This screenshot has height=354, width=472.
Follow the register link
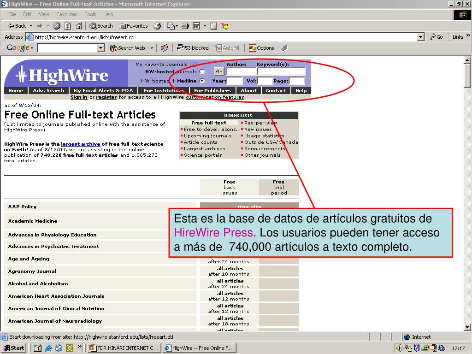[x=106, y=97]
